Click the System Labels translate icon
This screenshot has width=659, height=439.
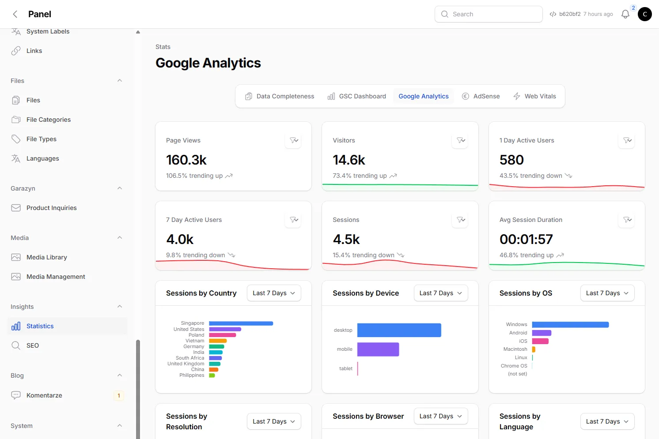point(16,31)
